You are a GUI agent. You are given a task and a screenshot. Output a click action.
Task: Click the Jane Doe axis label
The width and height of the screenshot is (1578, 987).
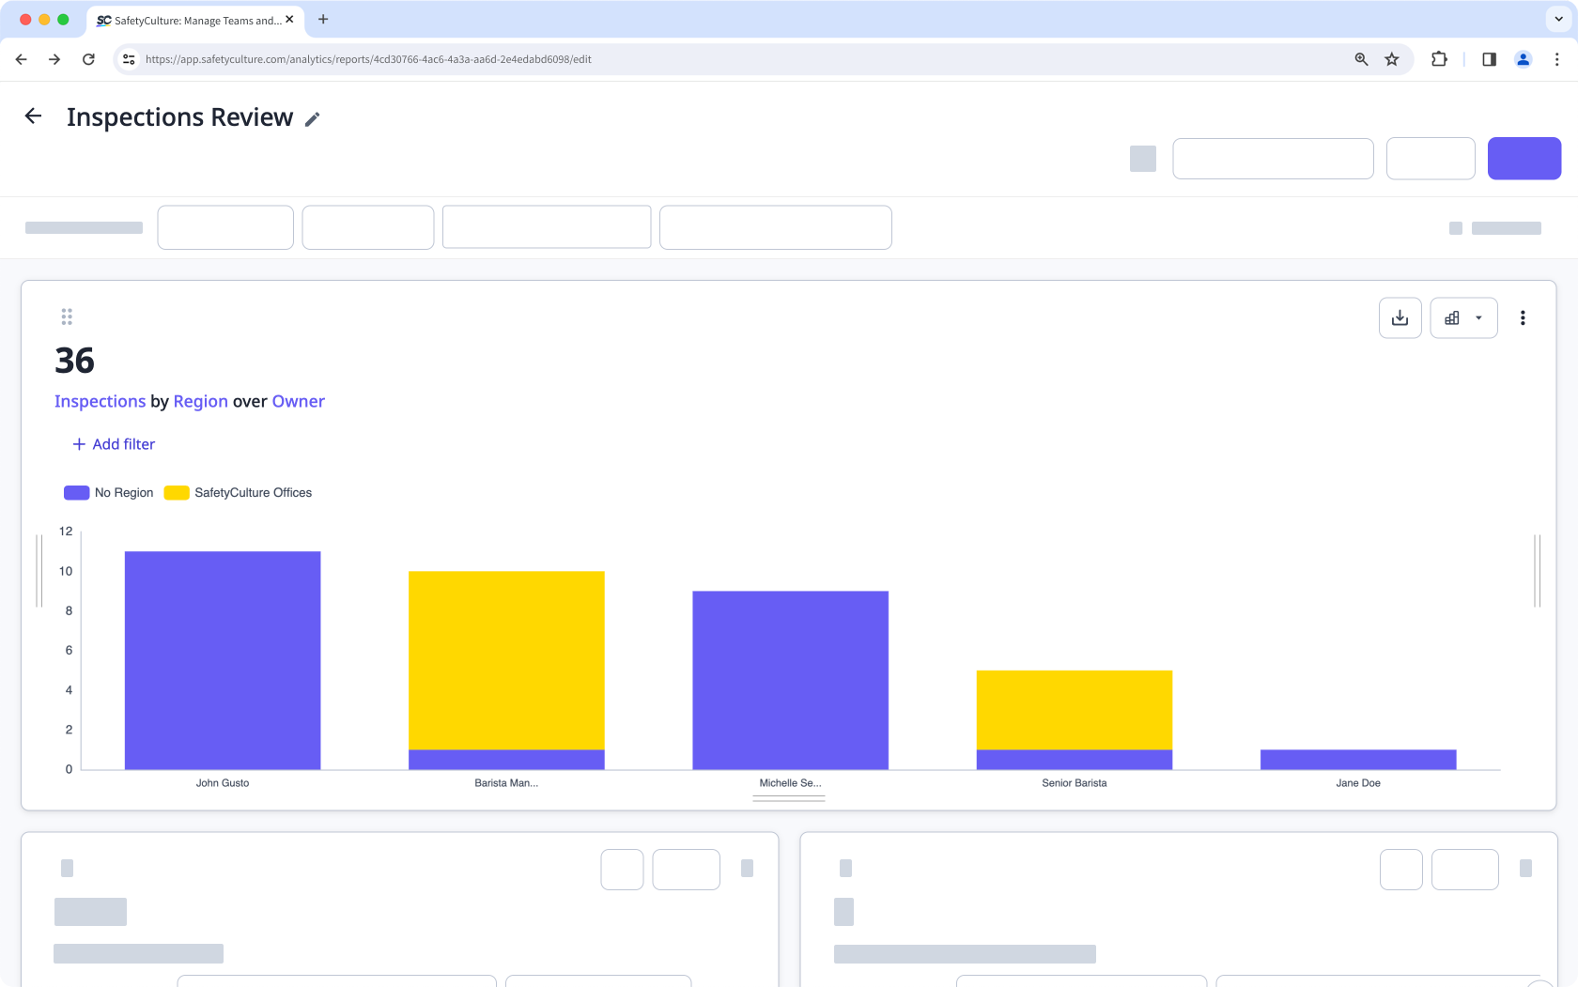point(1358,783)
